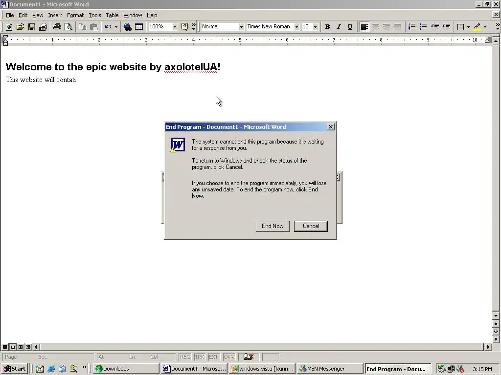Click the Paste clipboard toolbar icon
This screenshot has height=375, width=501.
(x=93, y=27)
